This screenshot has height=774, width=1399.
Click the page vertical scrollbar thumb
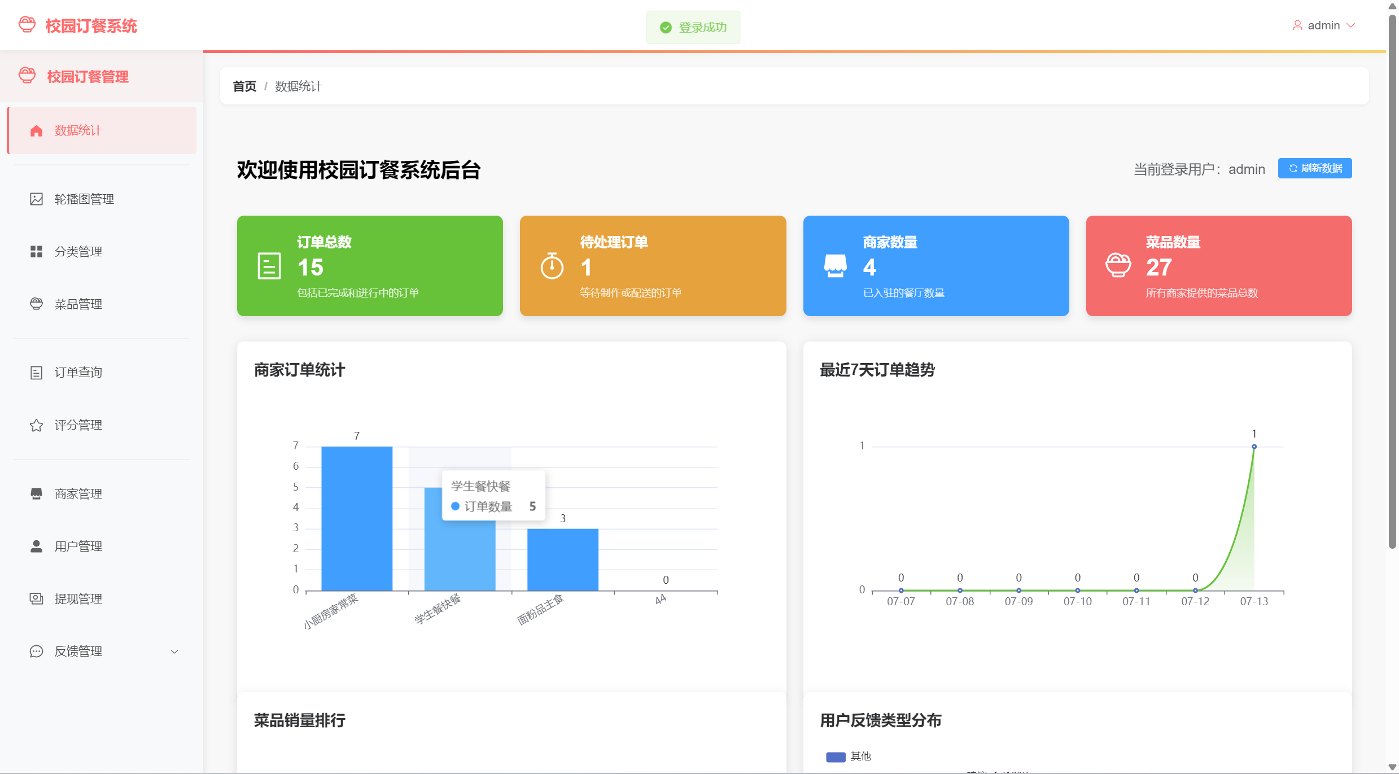coord(1392,282)
